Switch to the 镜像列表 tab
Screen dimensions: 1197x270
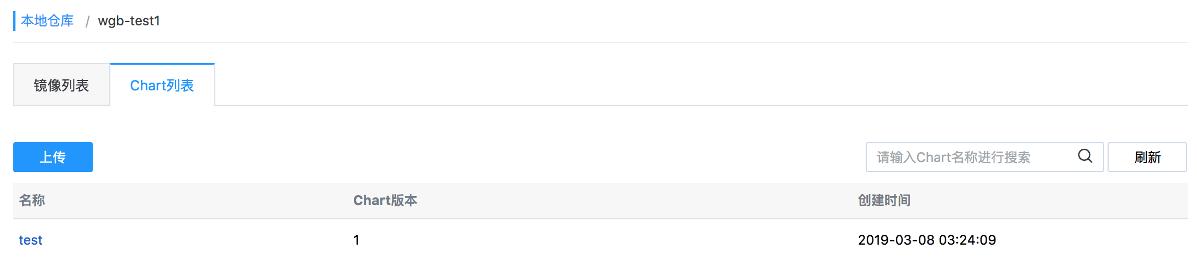[61, 85]
